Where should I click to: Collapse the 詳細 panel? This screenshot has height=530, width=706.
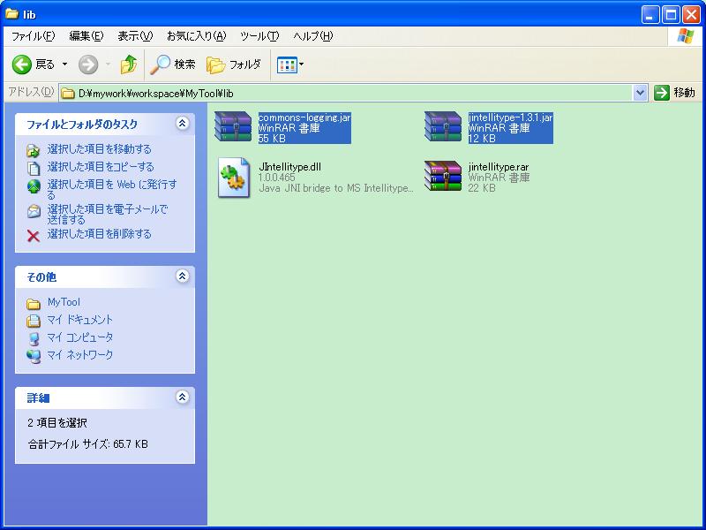click(183, 397)
